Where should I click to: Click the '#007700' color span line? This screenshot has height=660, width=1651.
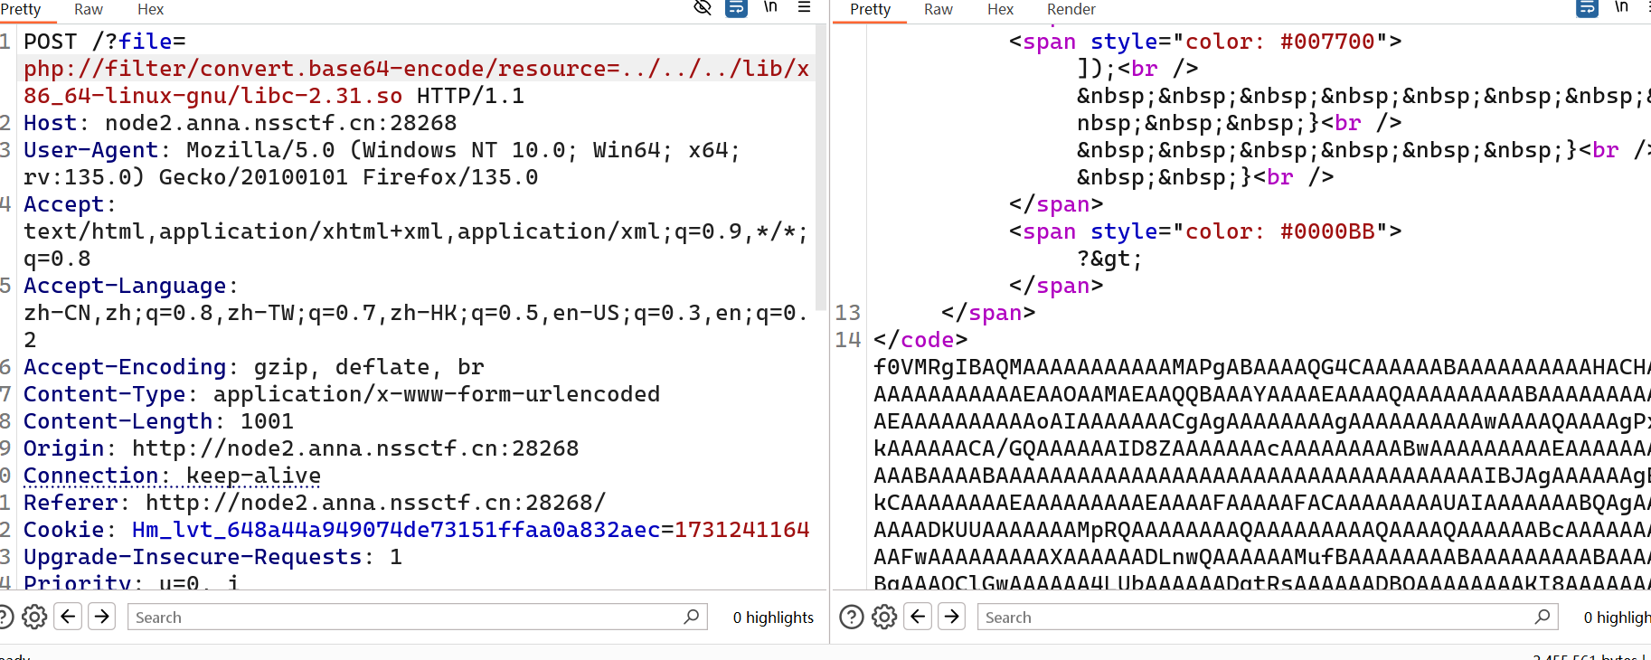(x=1205, y=42)
